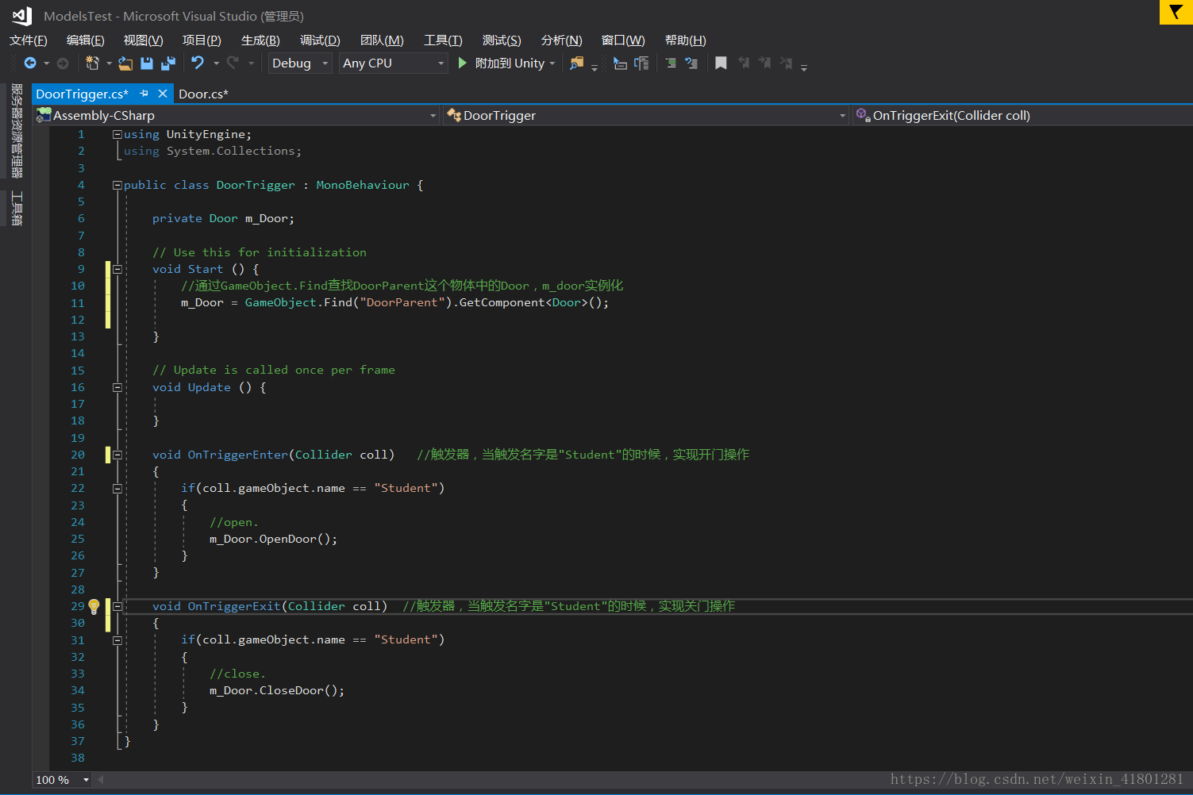Click the Find in Files icon
This screenshot has width=1193, height=795.
click(577, 63)
